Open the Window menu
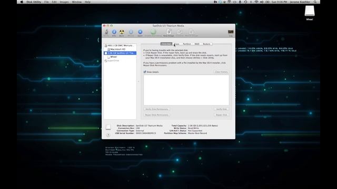337x189 pixels. pos(77,2)
